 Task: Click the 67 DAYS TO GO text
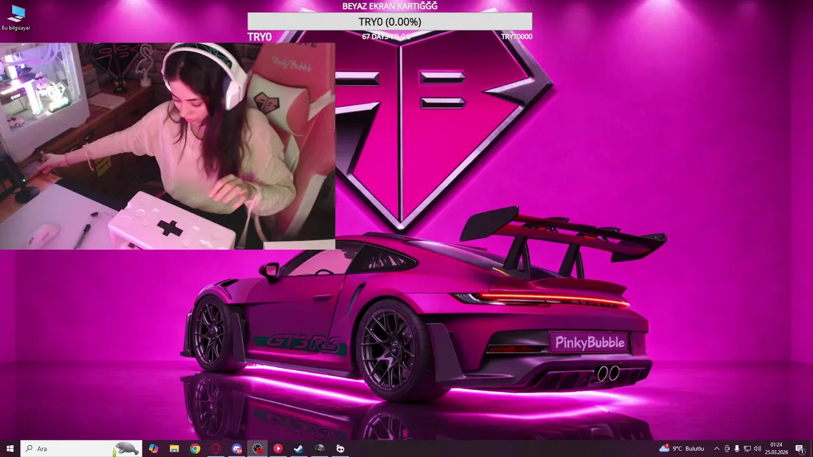386,37
